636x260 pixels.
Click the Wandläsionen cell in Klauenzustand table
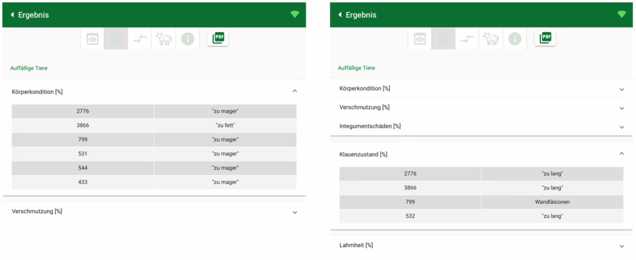click(x=552, y=202)
